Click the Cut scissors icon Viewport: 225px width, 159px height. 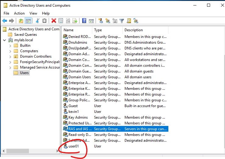tap(37, 21)
